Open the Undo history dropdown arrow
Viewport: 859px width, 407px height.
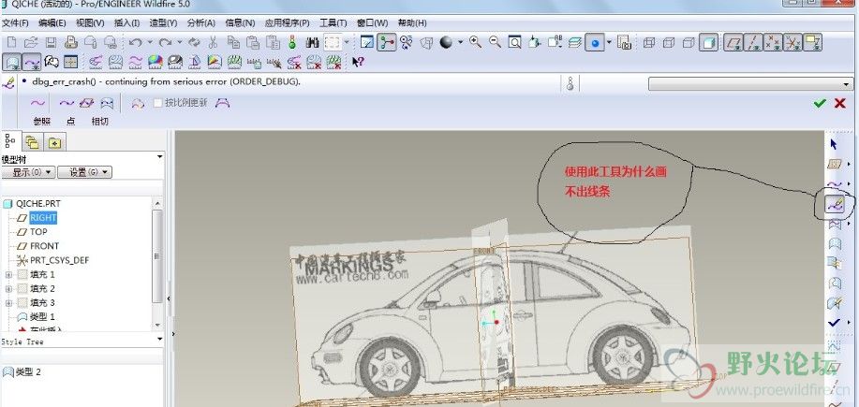point(150,42)
